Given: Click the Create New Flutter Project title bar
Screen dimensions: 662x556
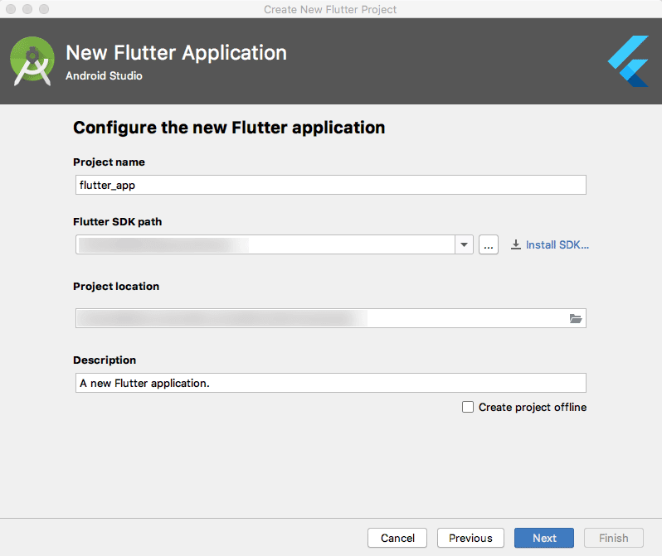Looking at the screenshot, I should pos(330,9).
